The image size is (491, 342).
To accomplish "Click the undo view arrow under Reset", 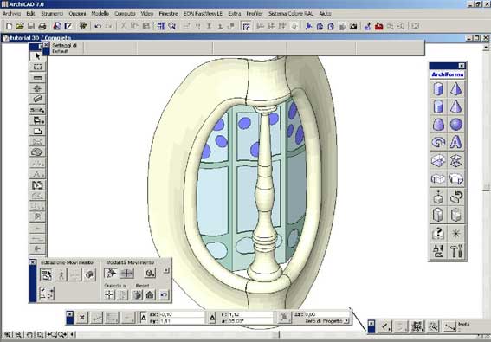I will tap(164, 294).
